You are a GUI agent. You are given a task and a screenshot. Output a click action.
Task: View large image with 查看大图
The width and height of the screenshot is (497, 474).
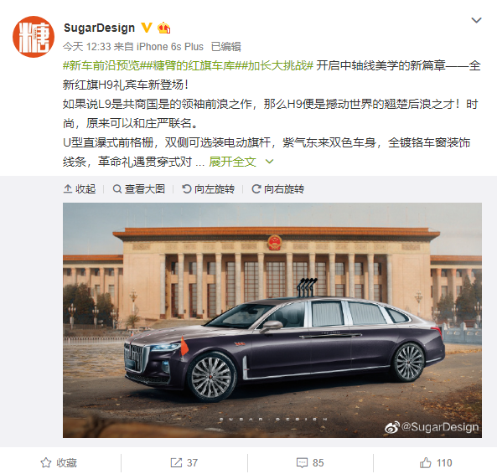pyautogui.click(x=139, y=189)
